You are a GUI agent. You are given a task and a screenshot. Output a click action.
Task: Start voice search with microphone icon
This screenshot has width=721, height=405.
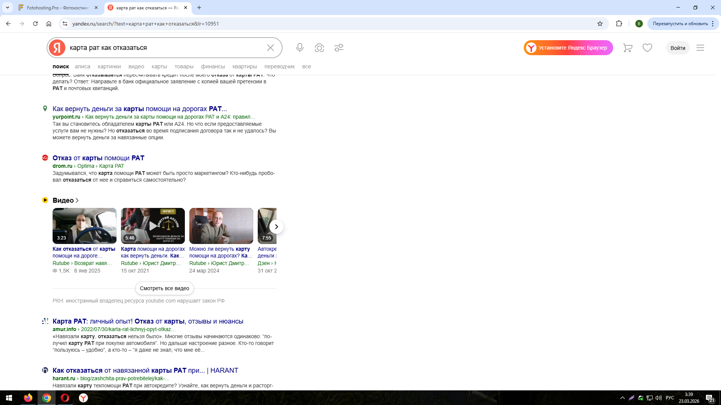point(299,48)
